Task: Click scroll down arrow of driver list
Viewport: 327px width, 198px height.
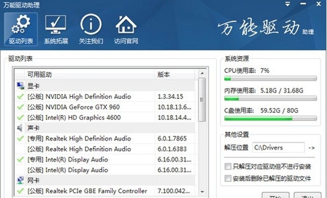Action: (x=202, y=191)
